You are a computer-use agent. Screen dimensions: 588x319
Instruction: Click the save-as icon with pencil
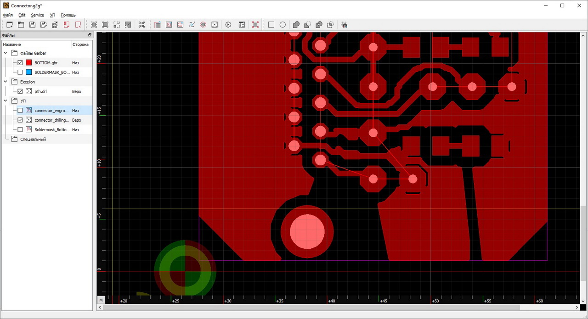coord(44,25)
